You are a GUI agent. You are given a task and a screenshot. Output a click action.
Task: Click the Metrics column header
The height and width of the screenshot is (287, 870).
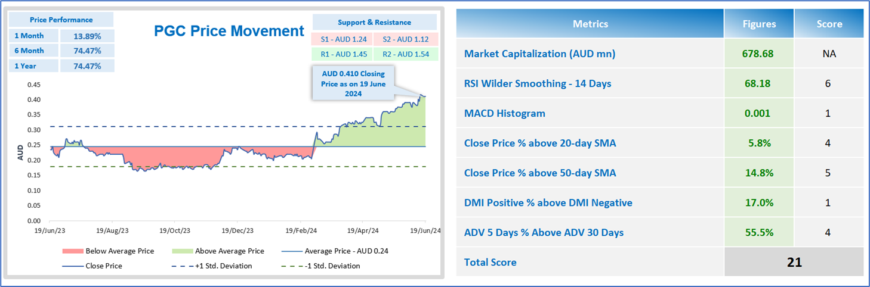590,24
